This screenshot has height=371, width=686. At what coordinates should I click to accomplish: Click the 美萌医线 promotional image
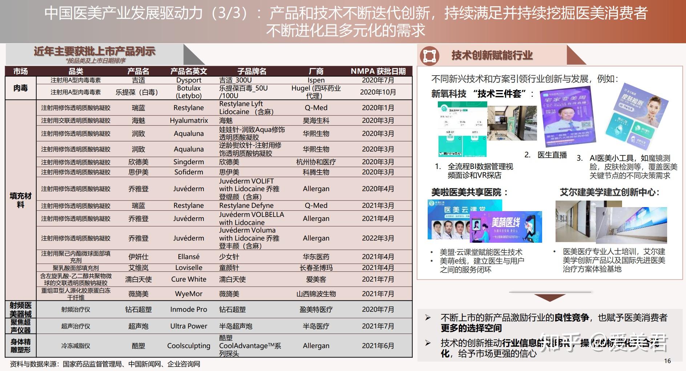tap(506, 227)
